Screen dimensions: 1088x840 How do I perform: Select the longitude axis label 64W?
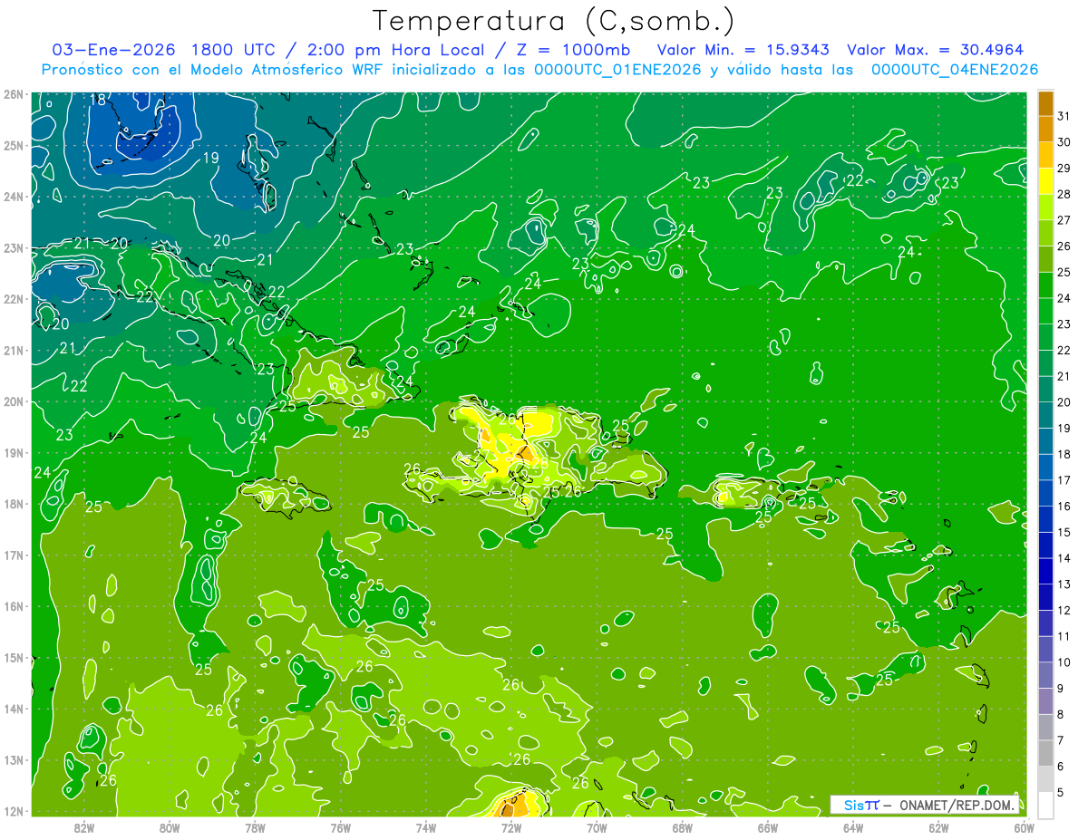point(853,826)
